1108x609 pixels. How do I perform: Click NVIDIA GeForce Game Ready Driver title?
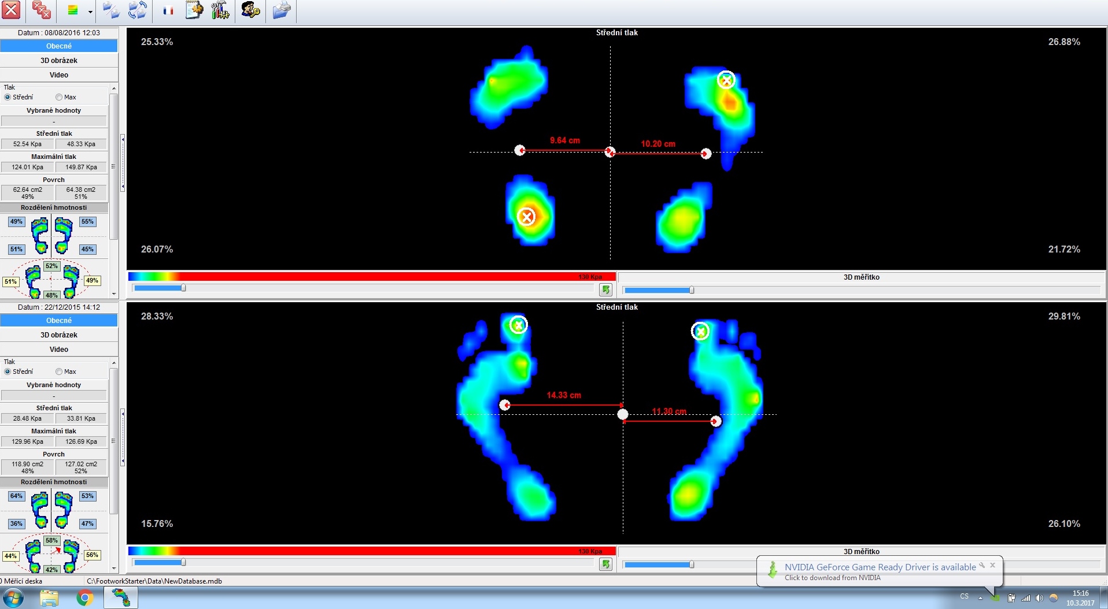(880, 567)
